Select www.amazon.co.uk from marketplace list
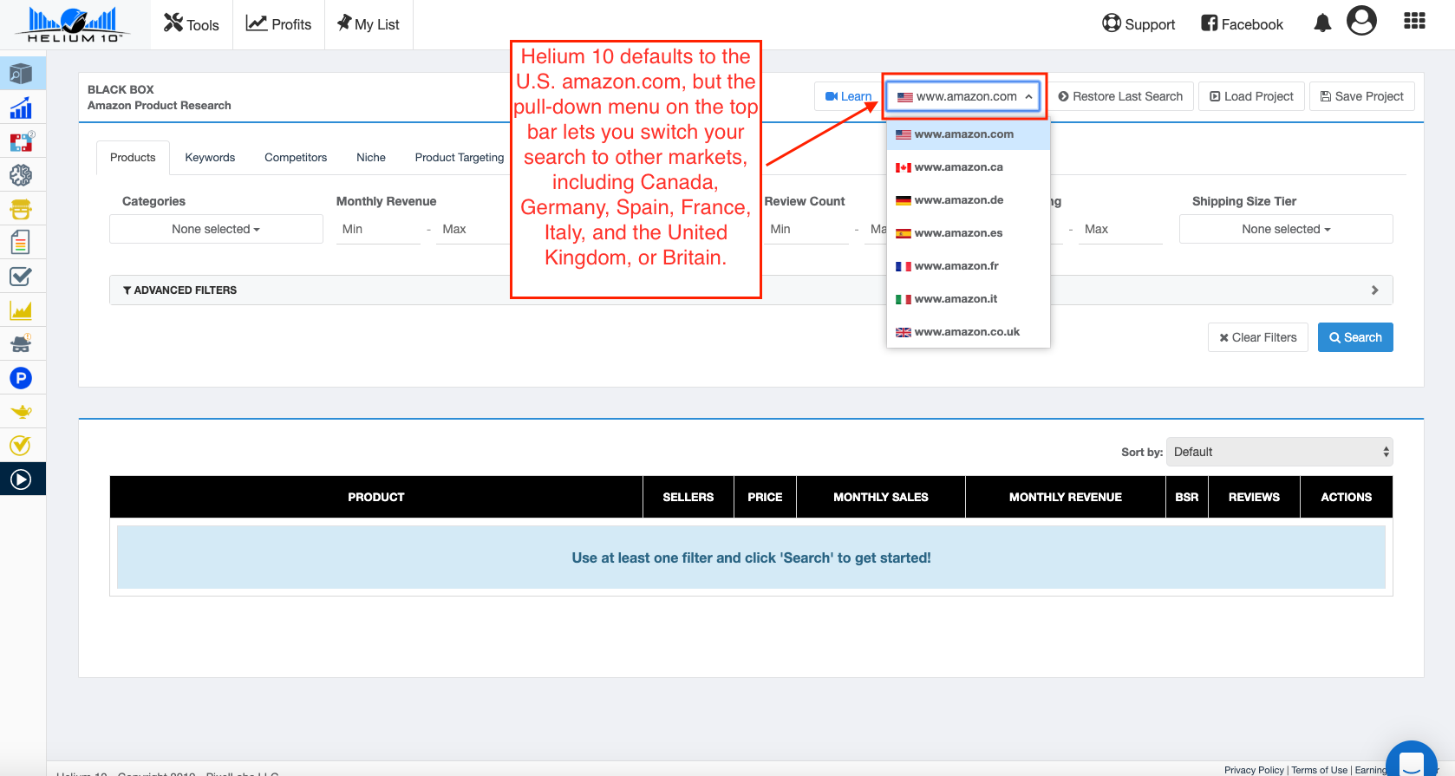This screenshot has width=1455, height=776. pyautogui.click(x=966, y=332)
